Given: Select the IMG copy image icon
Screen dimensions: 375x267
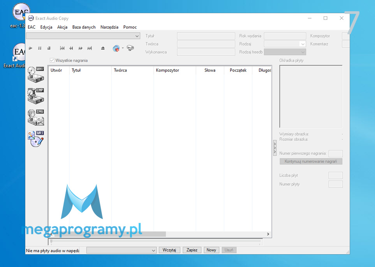Looking at the screenshot, I should 36,117.
